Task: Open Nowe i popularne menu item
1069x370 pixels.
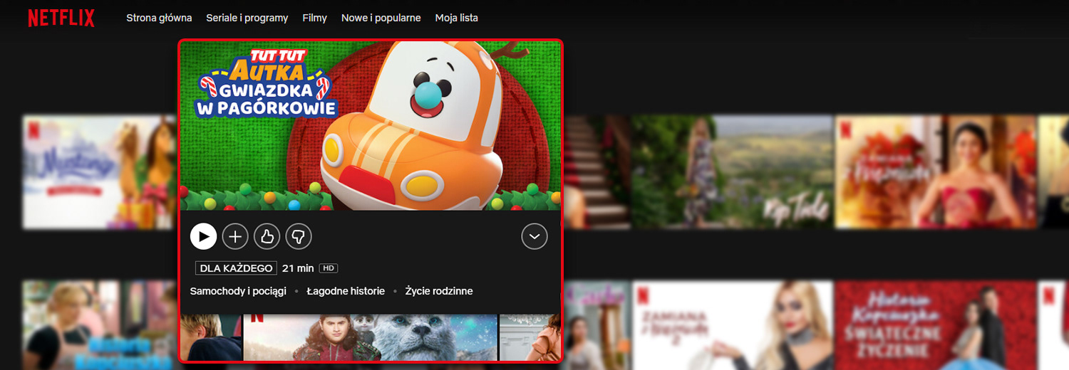Action: 381,18
